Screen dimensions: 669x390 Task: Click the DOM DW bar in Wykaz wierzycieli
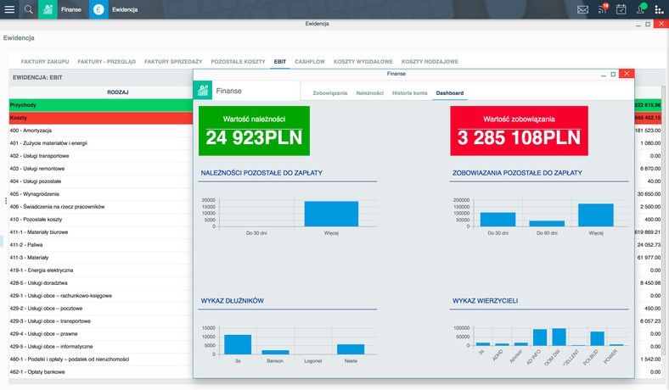click(x=559, y=337)
